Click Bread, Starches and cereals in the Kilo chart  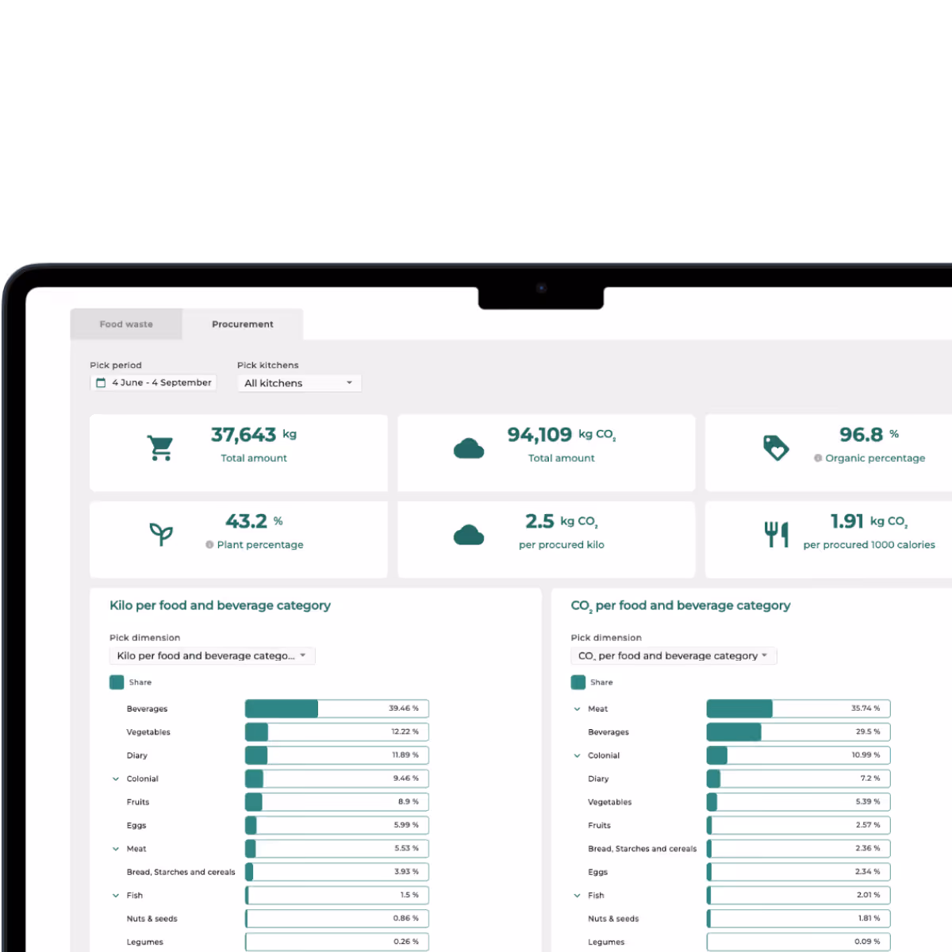tap(181, 872)
